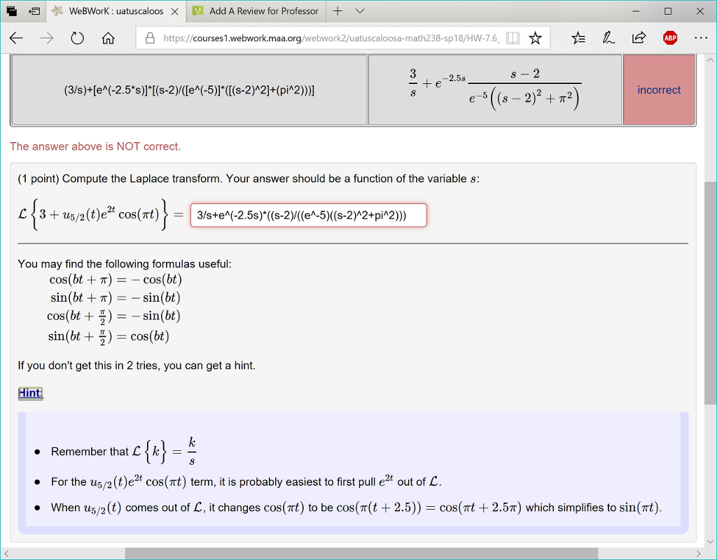Screen dimensions: 717x560
Task: Refresh the WeBWorK page
Action: point(77,38)
